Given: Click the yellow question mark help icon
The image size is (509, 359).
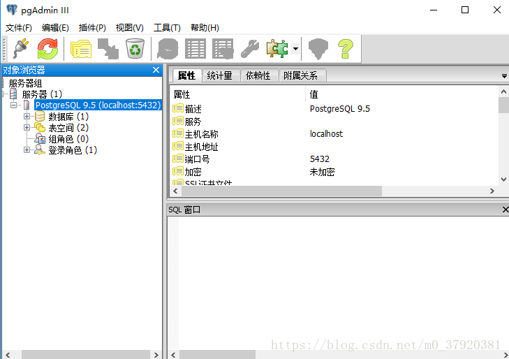Looking at the screenshot, I should pyautogui.click(x=346, y=49).
